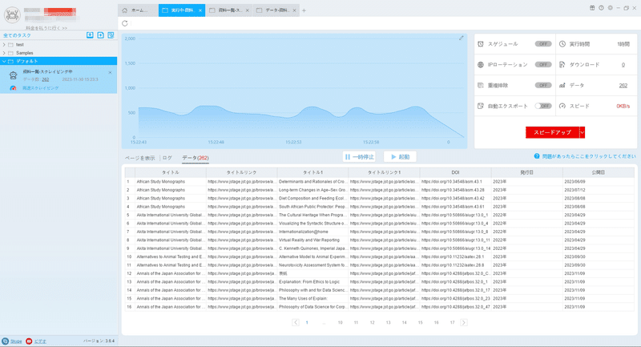Viewport: 641px width, 347px height.
Task: Toggle the 自動エクスポート switch
Action: tap(543, 106)
